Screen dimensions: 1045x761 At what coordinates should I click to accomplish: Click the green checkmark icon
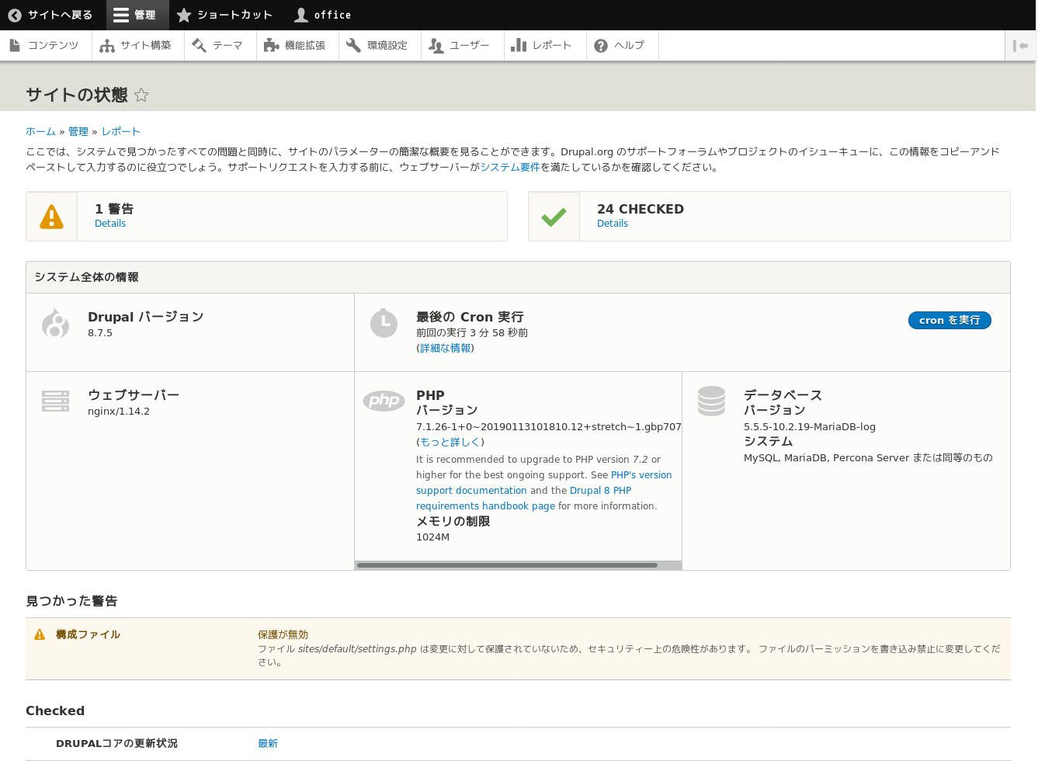pos(554,217)
